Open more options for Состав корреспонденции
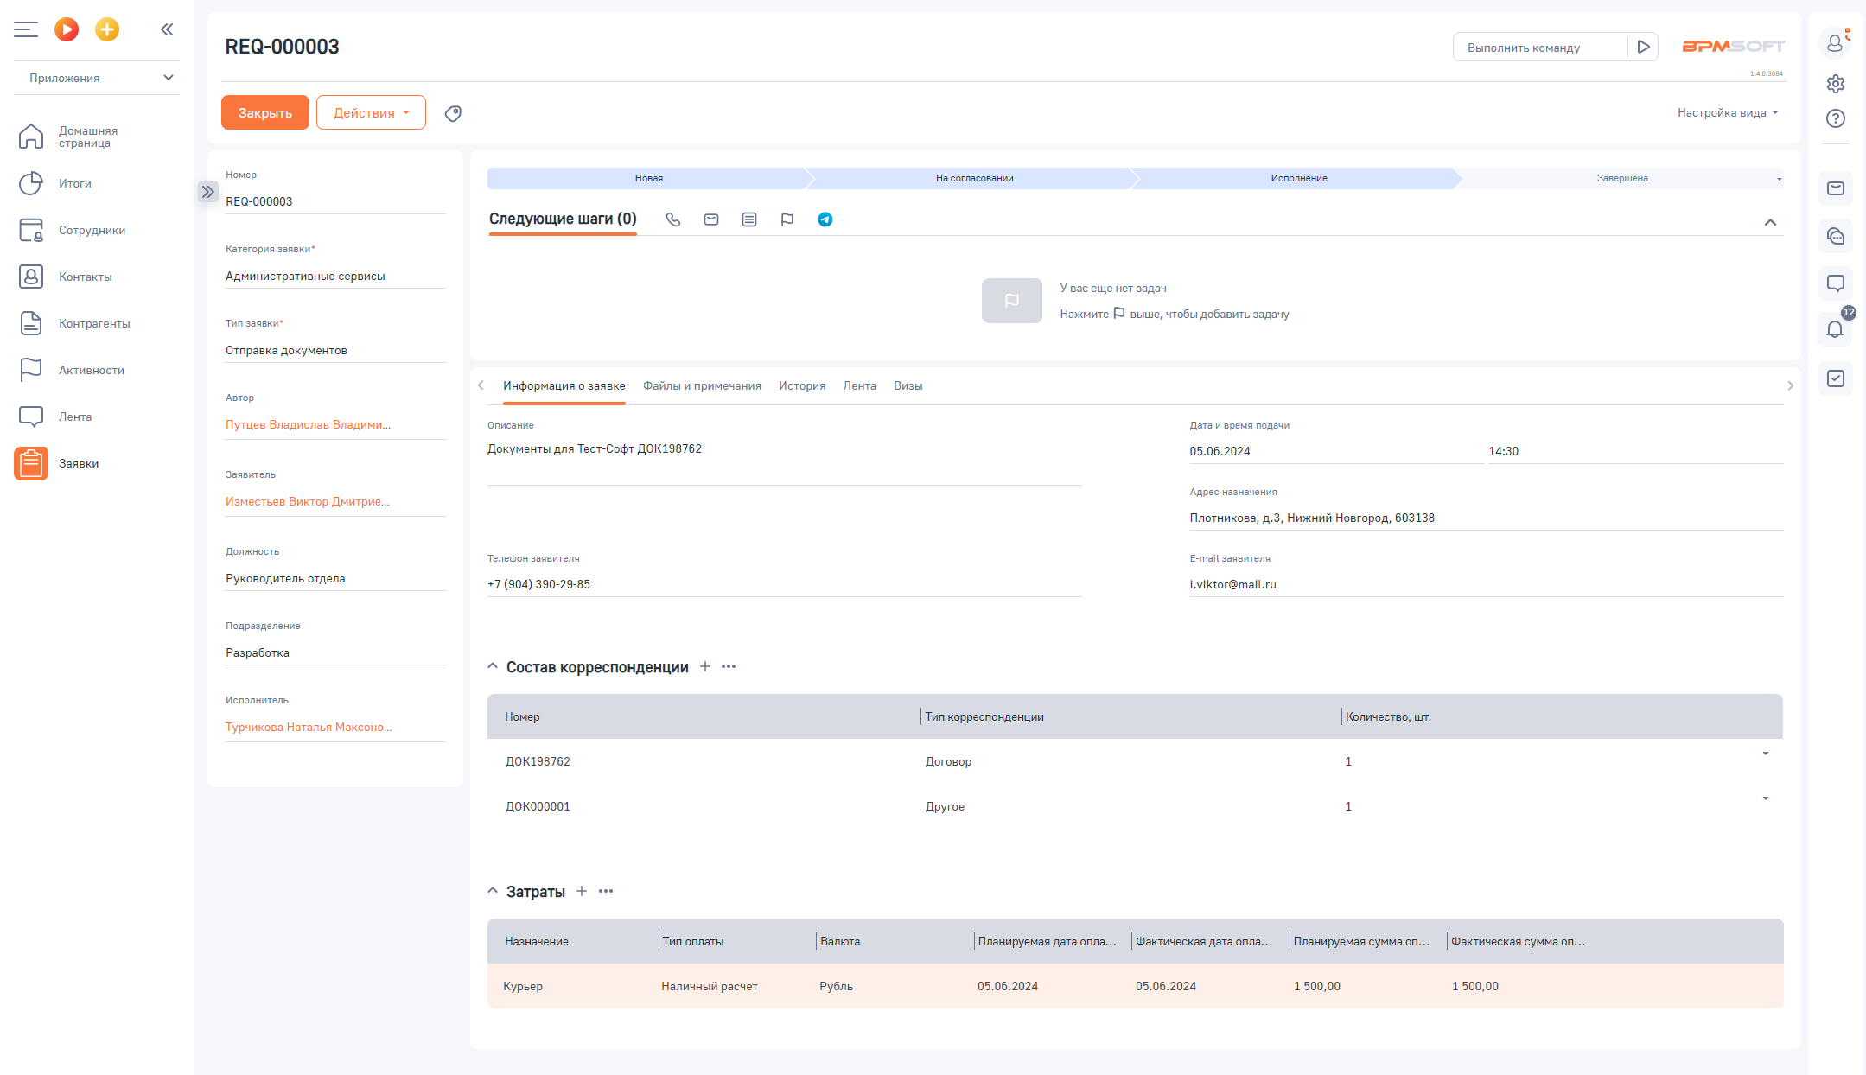 click(729, 666)
